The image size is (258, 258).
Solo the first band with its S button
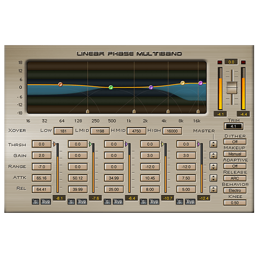tap(35, 202)
